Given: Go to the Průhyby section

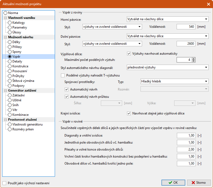Looking at the screenshot, I should [x=18, y=76].
